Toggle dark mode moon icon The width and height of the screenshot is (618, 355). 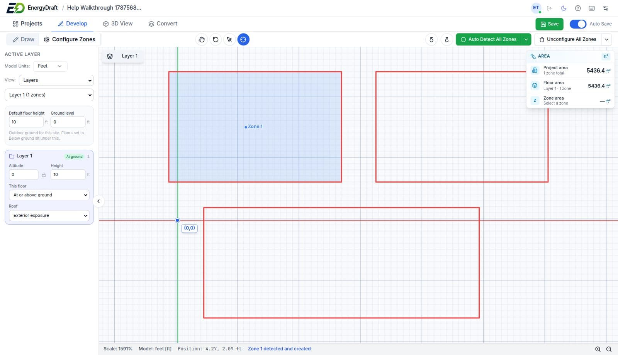pos(564,8)
